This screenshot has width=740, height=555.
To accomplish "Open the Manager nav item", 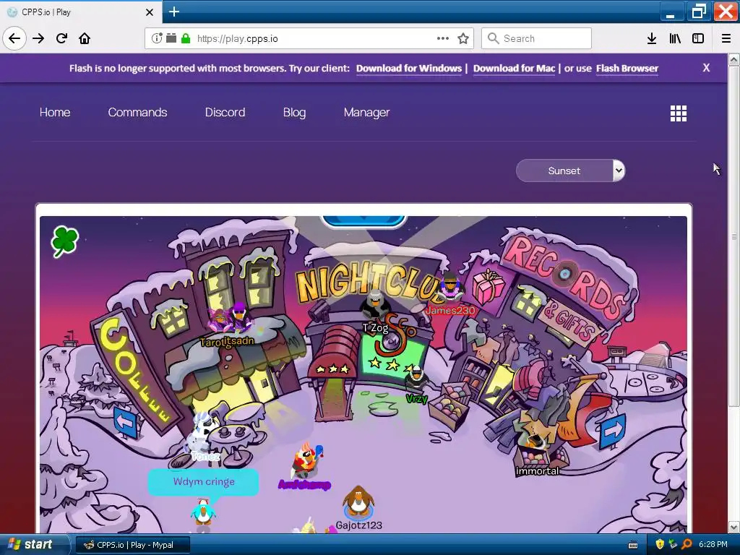I will 366,112.
